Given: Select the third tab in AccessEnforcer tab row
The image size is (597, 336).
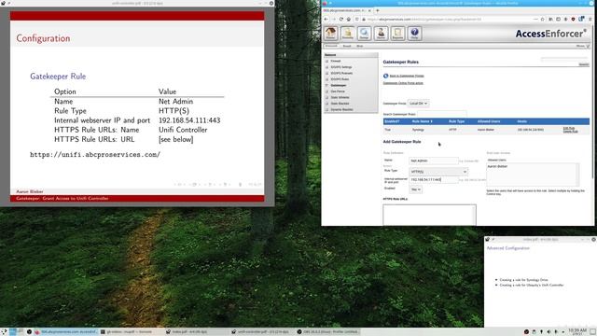Looking at the screenshot, I should click(360, 46).
